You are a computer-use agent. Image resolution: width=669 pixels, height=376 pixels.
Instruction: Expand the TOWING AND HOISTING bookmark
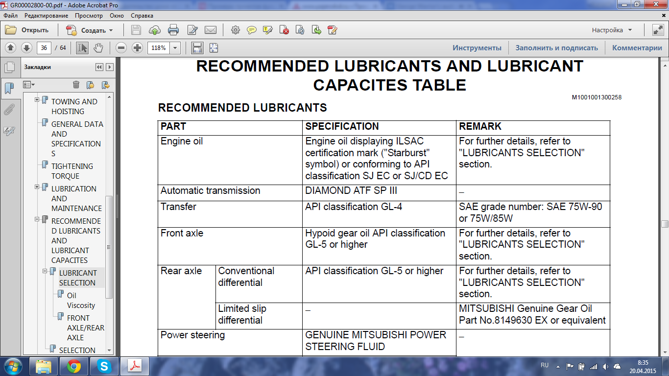37,100
